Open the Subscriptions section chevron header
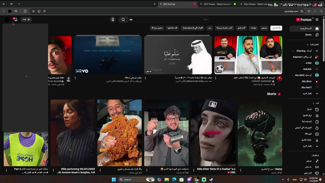325x183 pixels. pyautogui.click(x=313, y=44)
